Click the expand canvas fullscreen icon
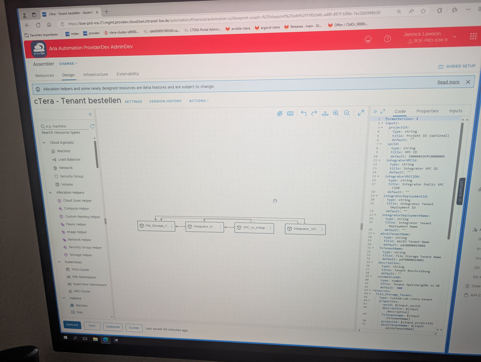 (x=361, y=113)
